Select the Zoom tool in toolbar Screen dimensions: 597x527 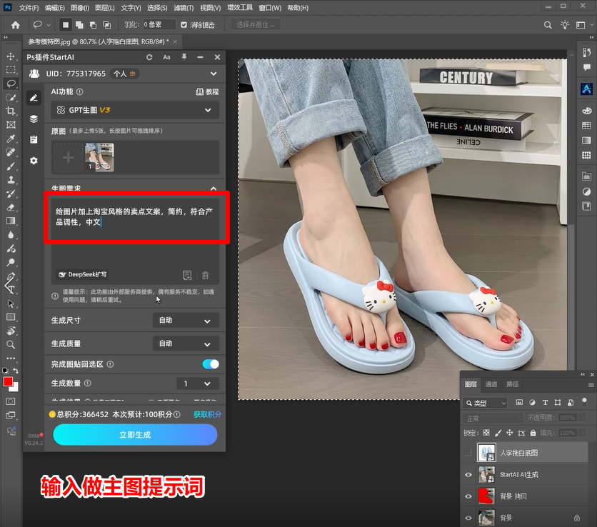11,345
